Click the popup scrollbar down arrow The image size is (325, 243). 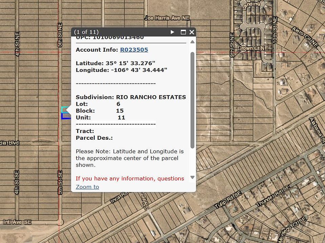point(192,177)
